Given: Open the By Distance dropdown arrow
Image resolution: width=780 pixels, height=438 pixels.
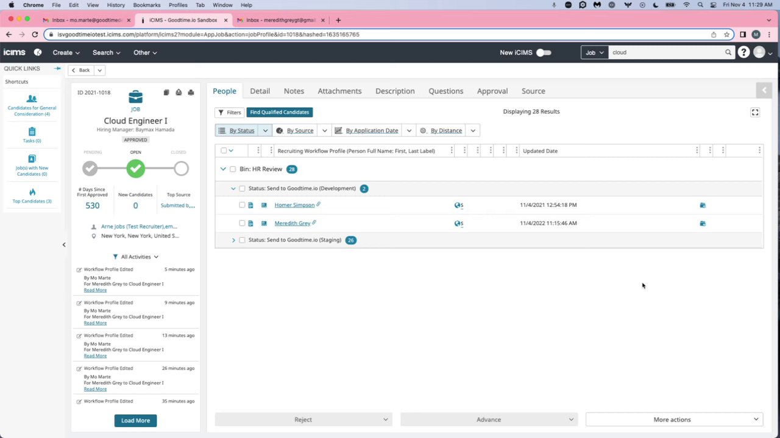Looking at the screenshot, I should click(x=473, y=131).
